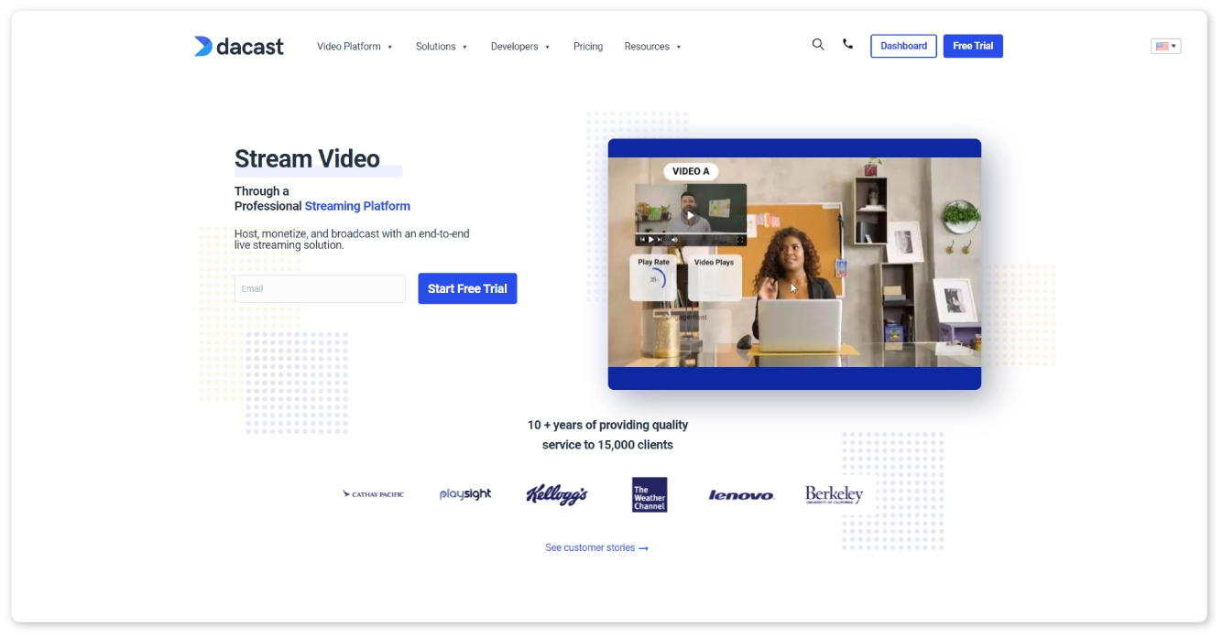Open the Developers dropdown menu
This screenshot has height=638, width=1223.
tap(519, 47)
